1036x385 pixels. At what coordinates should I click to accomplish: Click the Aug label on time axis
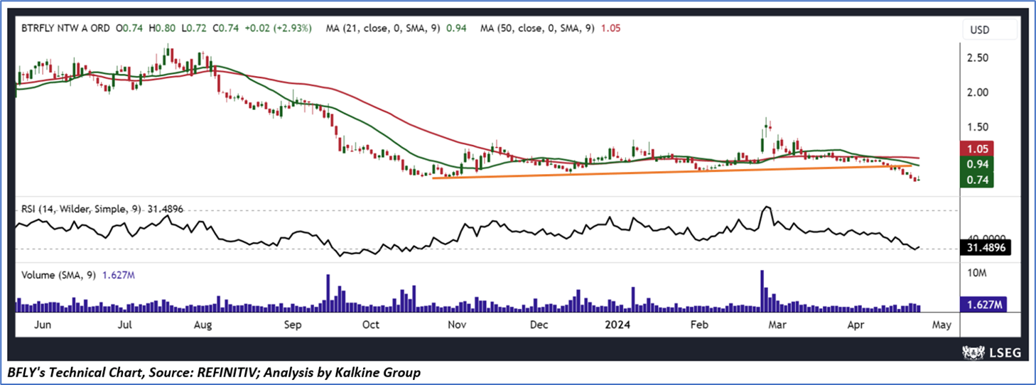click(x=203, y=325)
